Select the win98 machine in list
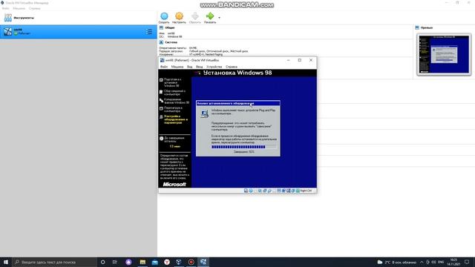Screen dimensions: 475x267 (79, 31)
